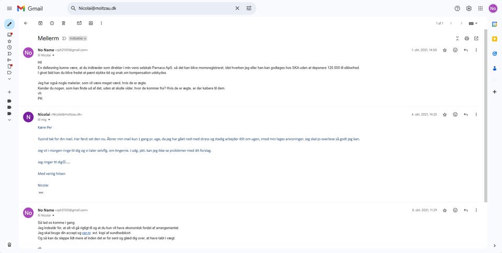Toggle importance marker next to Mellerm

tap(64, 38)
